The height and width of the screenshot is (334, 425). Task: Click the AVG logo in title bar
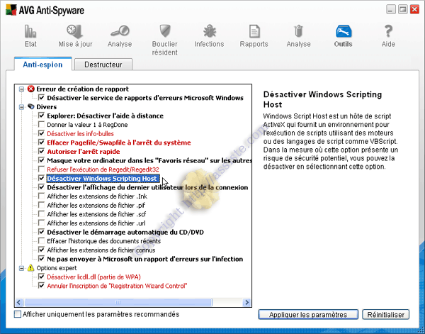point(11,10)
